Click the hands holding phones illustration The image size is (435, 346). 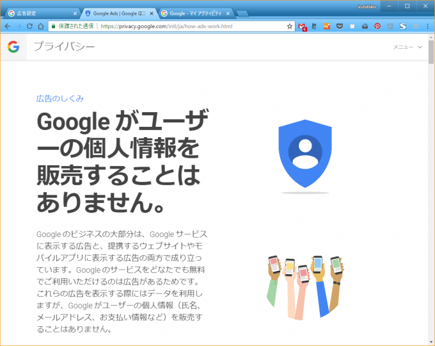coord(305,287)
